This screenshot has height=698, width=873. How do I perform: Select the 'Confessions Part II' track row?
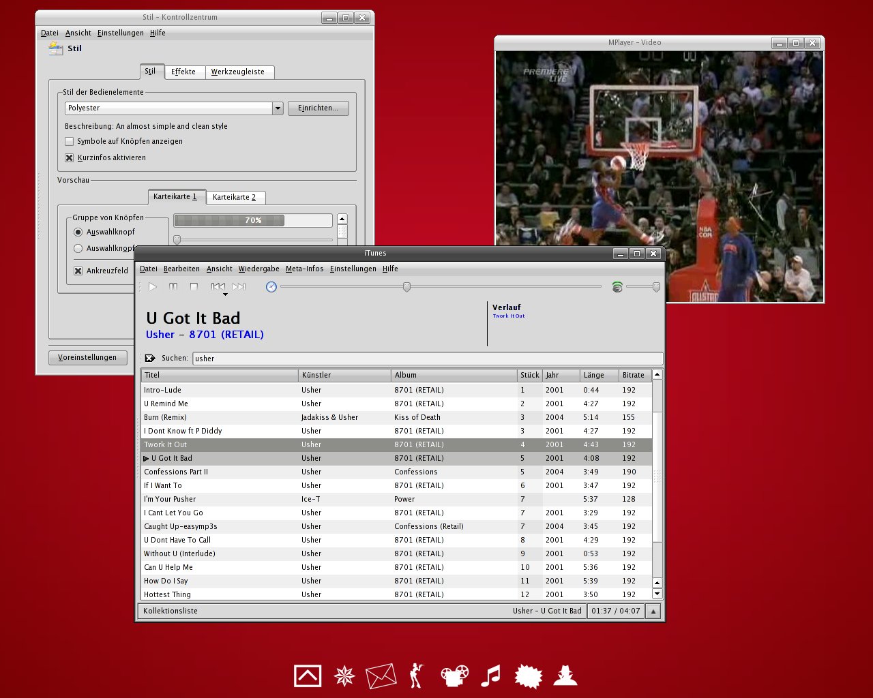pyautogui.click(x=396, y=472)
